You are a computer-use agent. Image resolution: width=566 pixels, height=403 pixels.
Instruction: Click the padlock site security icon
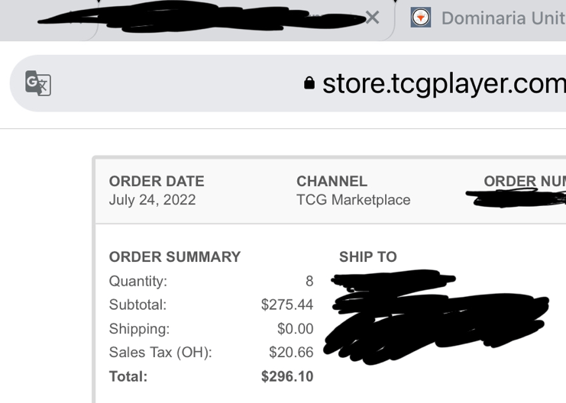(309, 82)
